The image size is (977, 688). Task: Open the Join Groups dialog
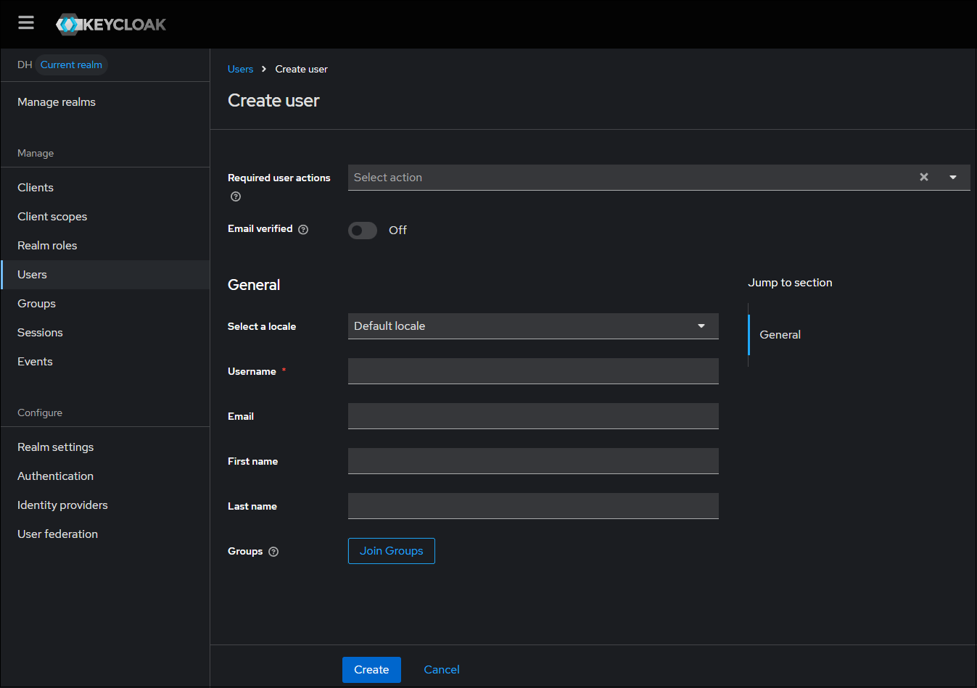click(x=392, y=551)
